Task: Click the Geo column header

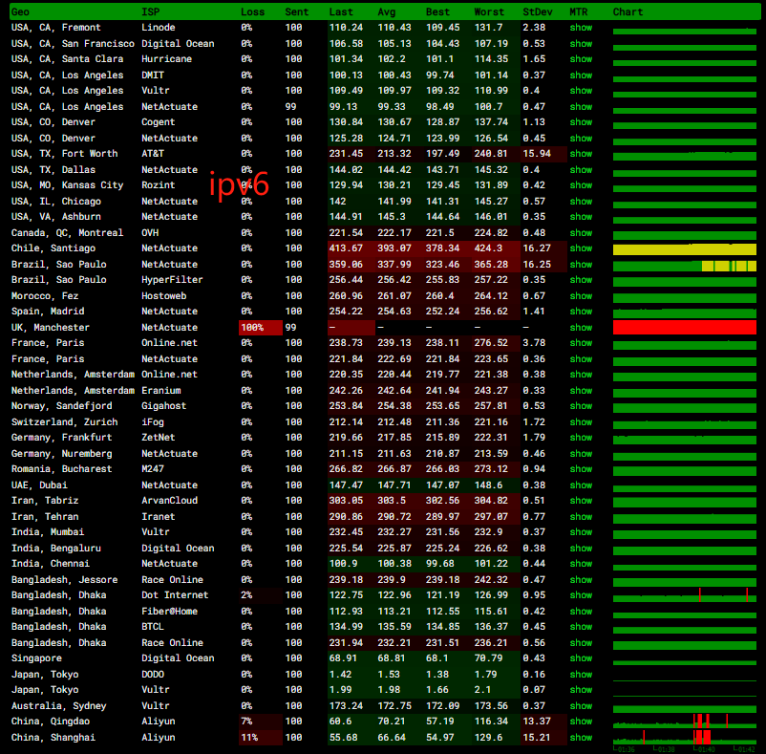Action: click(x=20, y=11)
